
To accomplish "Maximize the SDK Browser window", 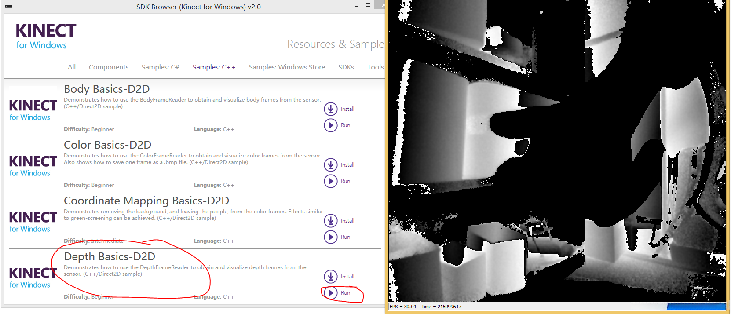I will [368, 5].
